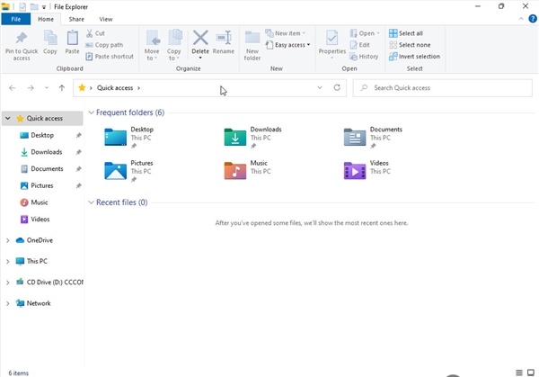
Task: Minimize the ribbon with chevron
Action: point(521,19)
